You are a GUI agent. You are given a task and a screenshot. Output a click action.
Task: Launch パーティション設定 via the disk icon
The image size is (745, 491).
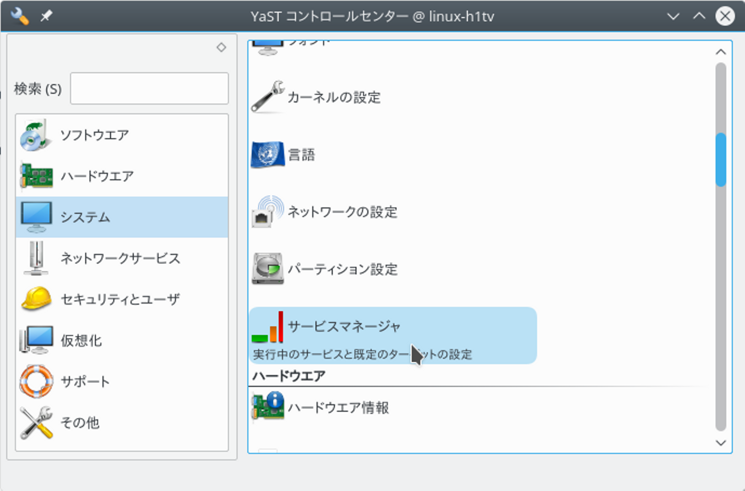(x=267, y=269)
